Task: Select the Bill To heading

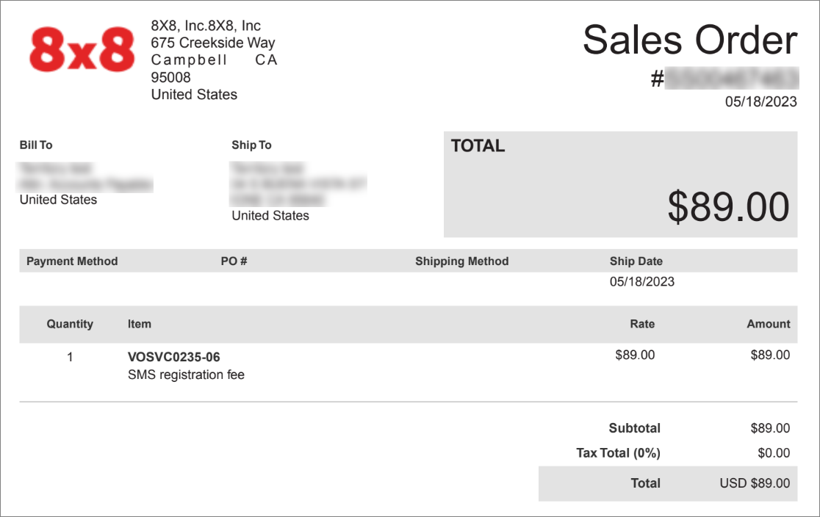Action: 36,145
